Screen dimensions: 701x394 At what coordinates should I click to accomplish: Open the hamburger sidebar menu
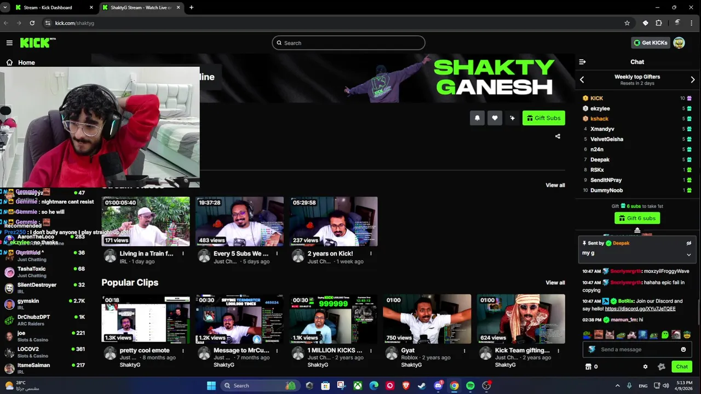tap(9, 43)
